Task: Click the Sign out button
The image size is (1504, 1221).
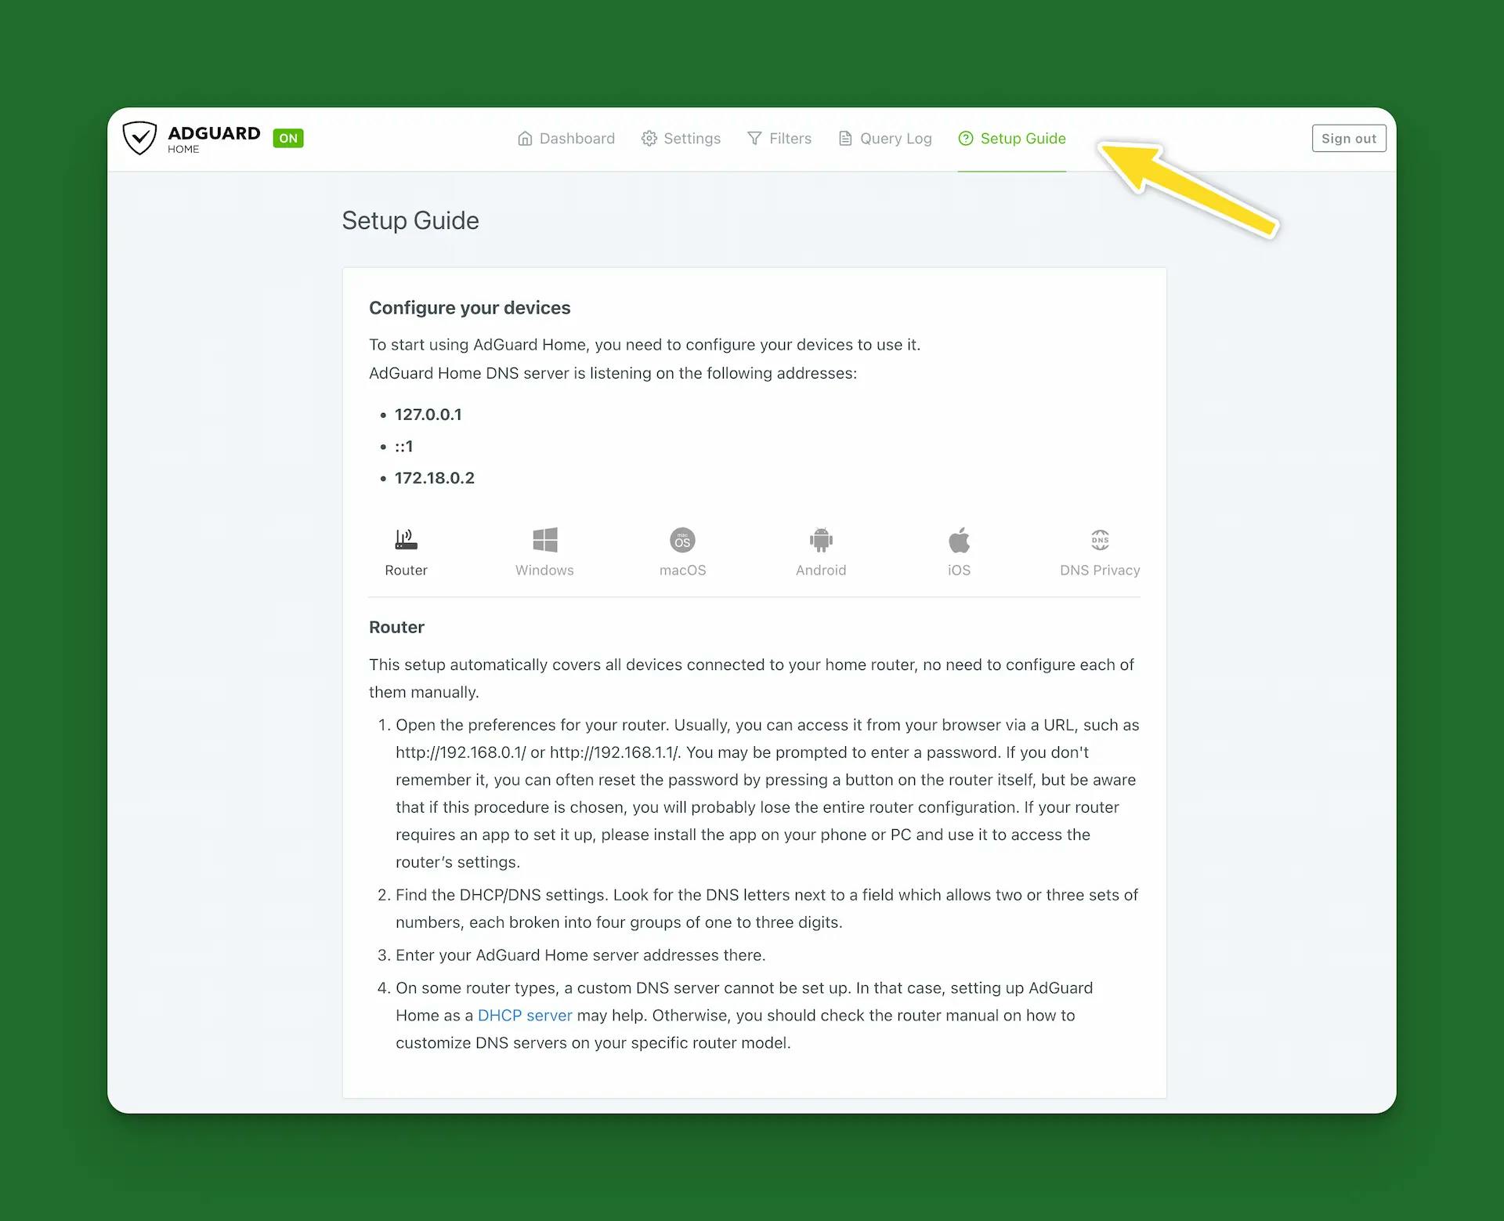Action: 1349,138
